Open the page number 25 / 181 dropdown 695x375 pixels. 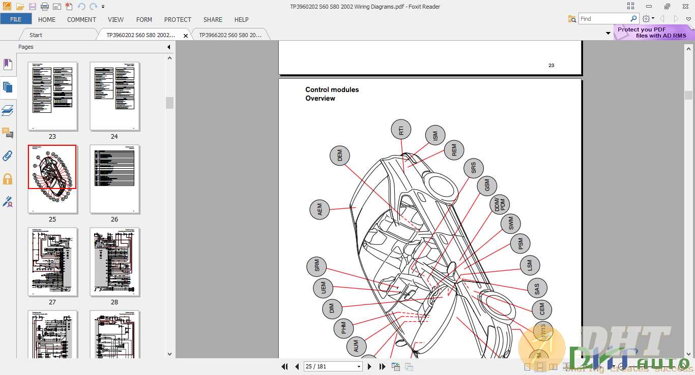[x=359, y=366]
